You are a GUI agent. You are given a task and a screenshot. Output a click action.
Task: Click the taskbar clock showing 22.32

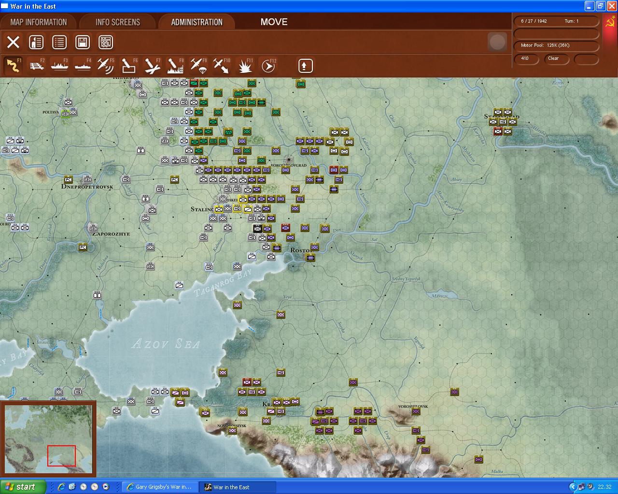point(604,487)
